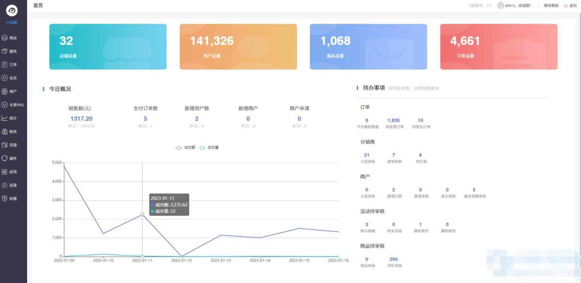This screenshot has width=581, height=283.
Task: Click the 权限 shield icon in sidebar
Action: (x=5, y=199)
